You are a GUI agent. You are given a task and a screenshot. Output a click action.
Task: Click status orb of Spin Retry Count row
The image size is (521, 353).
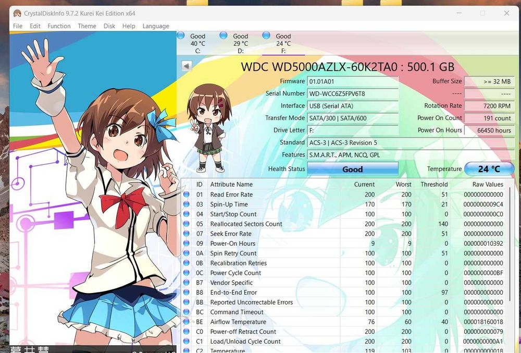(186, 253)
